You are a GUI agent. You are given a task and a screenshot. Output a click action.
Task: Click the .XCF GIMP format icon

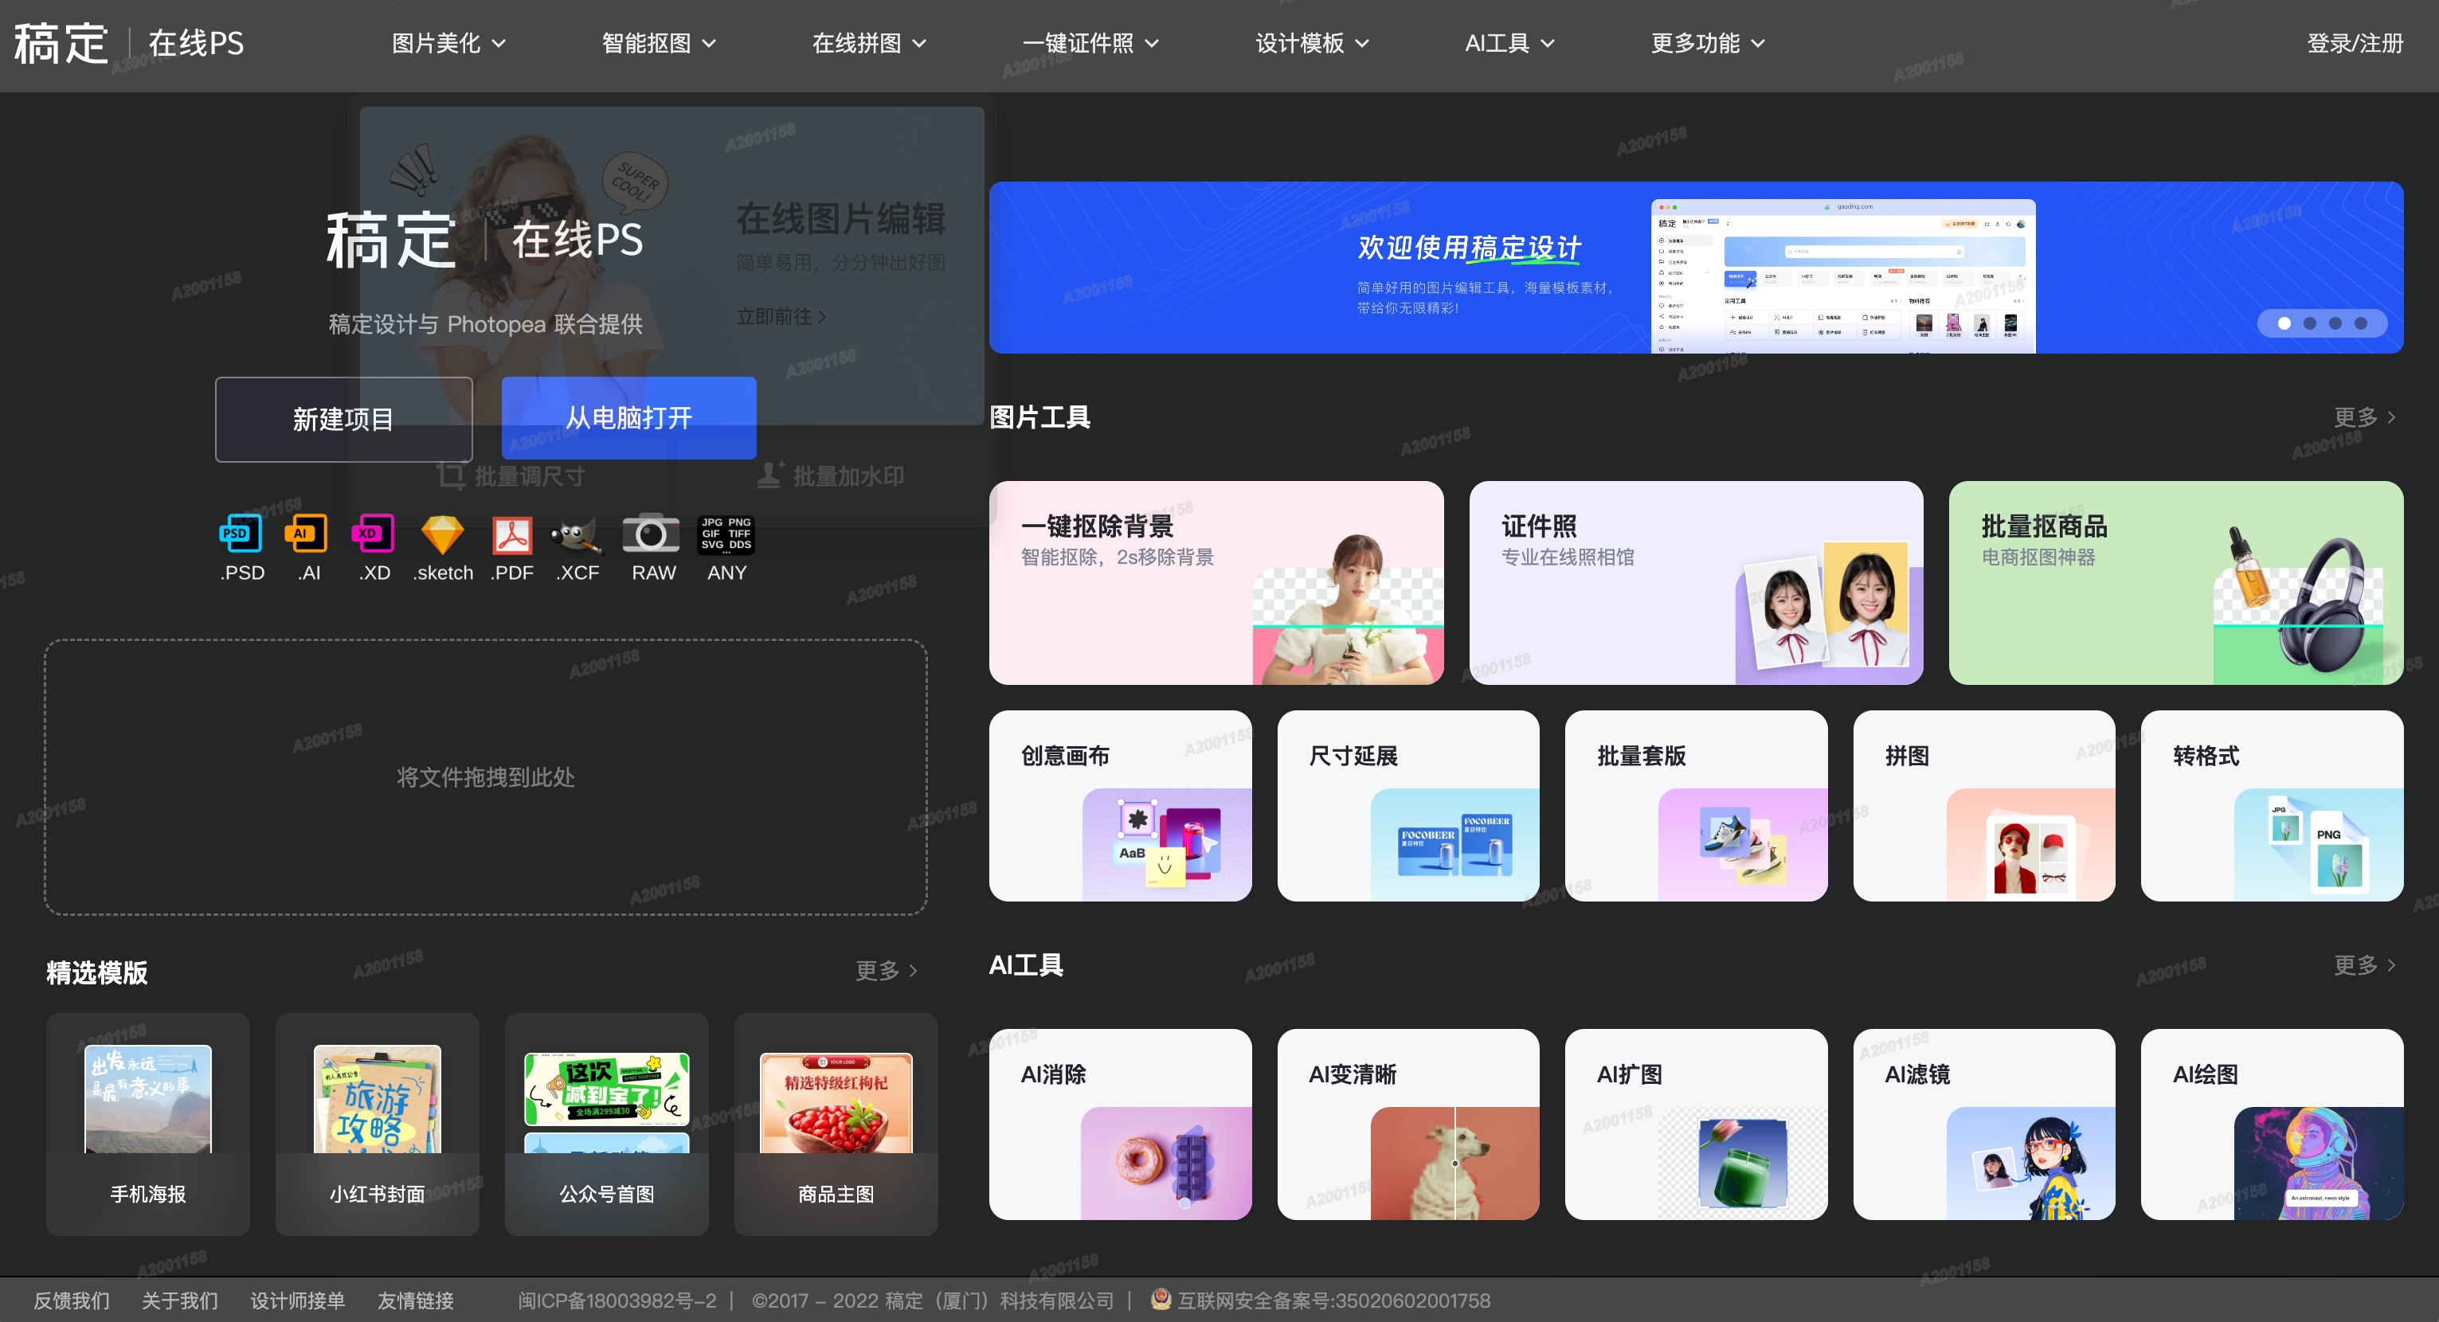pyautogui.click(x=577, y=534)
